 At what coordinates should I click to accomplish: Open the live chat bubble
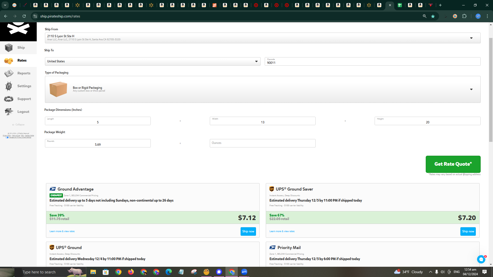(x=481, y=259)
